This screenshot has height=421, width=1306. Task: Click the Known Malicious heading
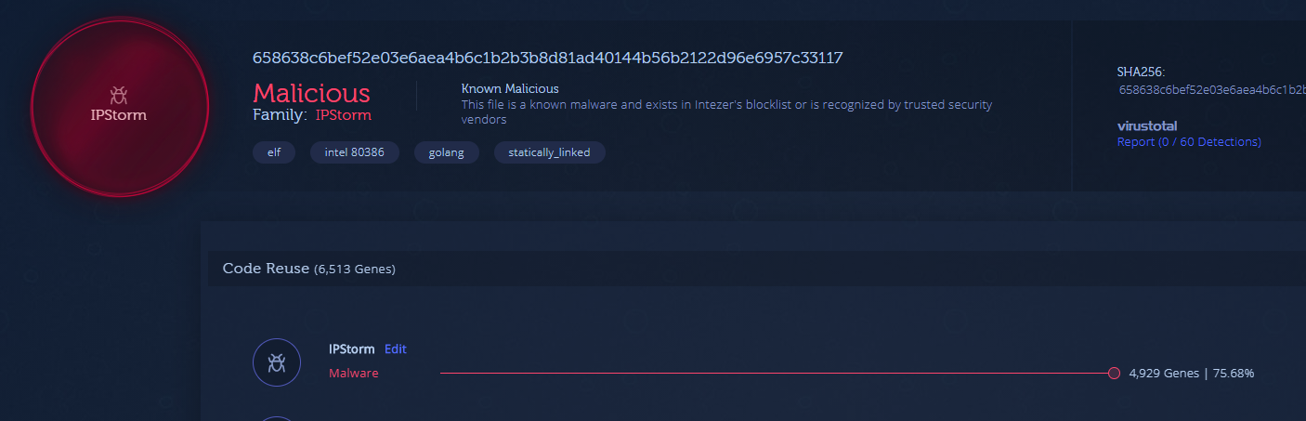(x=510, y=88)
